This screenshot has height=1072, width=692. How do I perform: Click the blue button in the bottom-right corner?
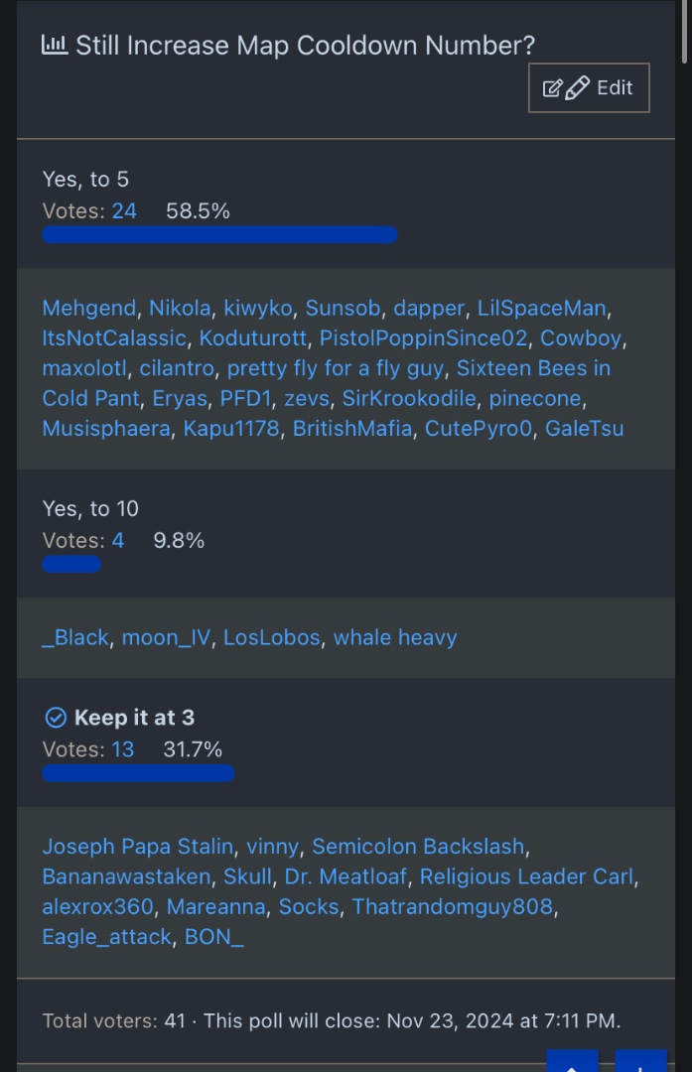(x=640, y=1062)
